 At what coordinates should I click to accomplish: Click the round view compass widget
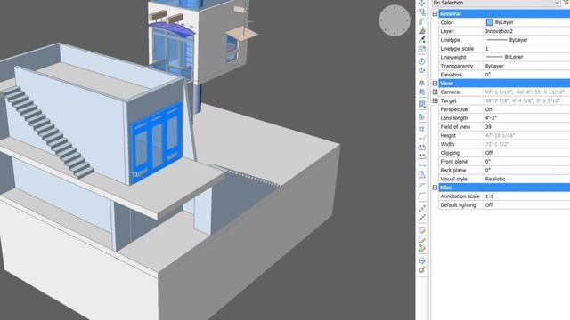395,20
